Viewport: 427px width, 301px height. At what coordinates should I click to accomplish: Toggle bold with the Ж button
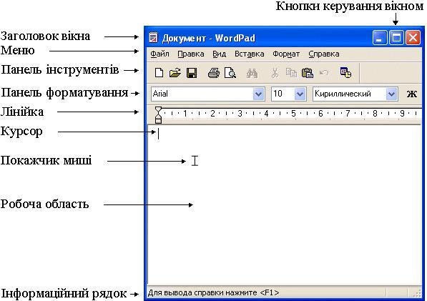point(412,94)
